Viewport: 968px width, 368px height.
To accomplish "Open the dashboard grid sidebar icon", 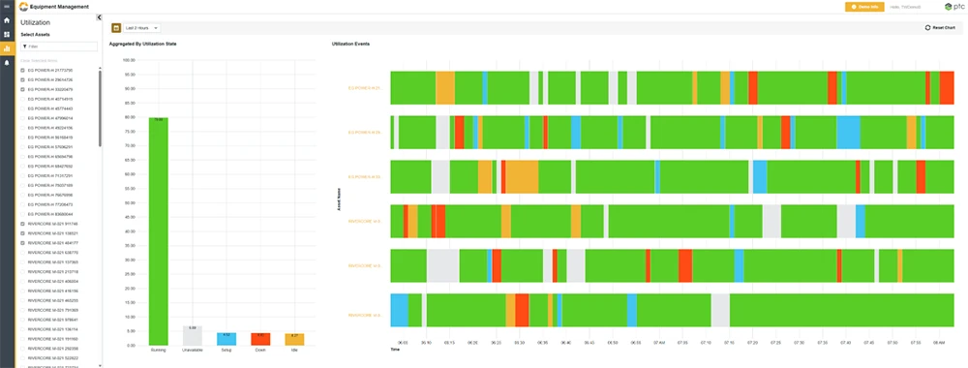I will click(x=7, y=35).
